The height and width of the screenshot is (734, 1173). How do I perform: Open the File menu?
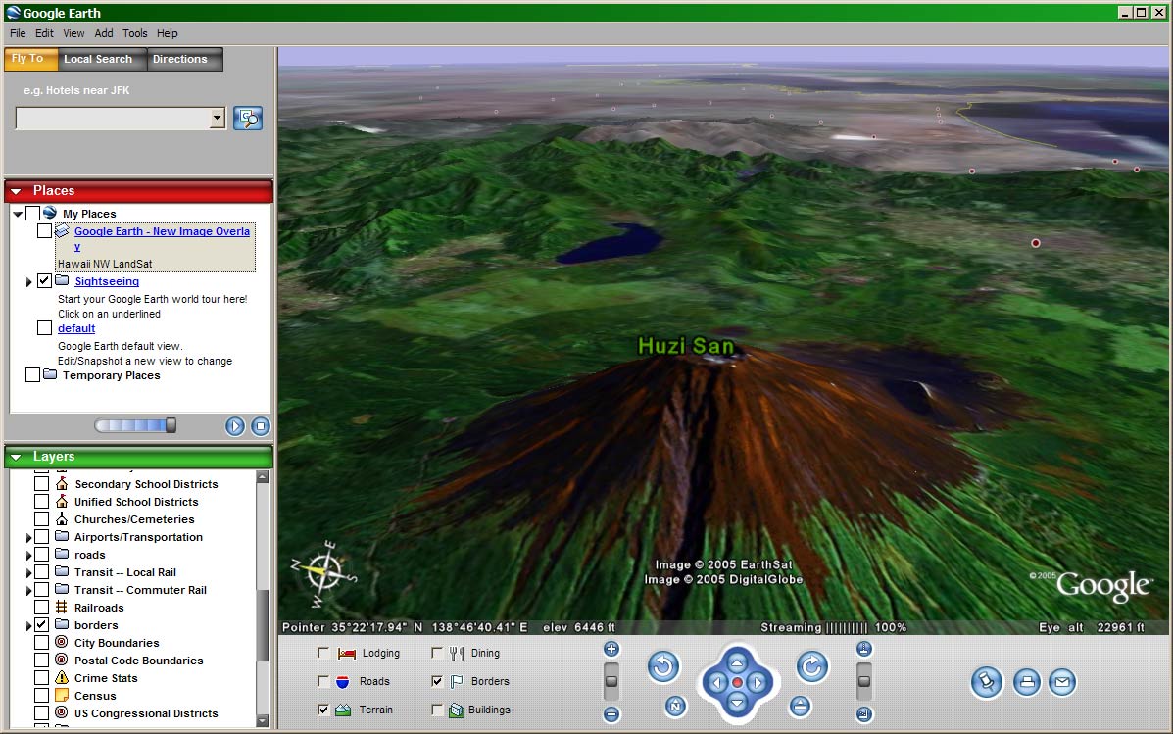coord(18,33)
